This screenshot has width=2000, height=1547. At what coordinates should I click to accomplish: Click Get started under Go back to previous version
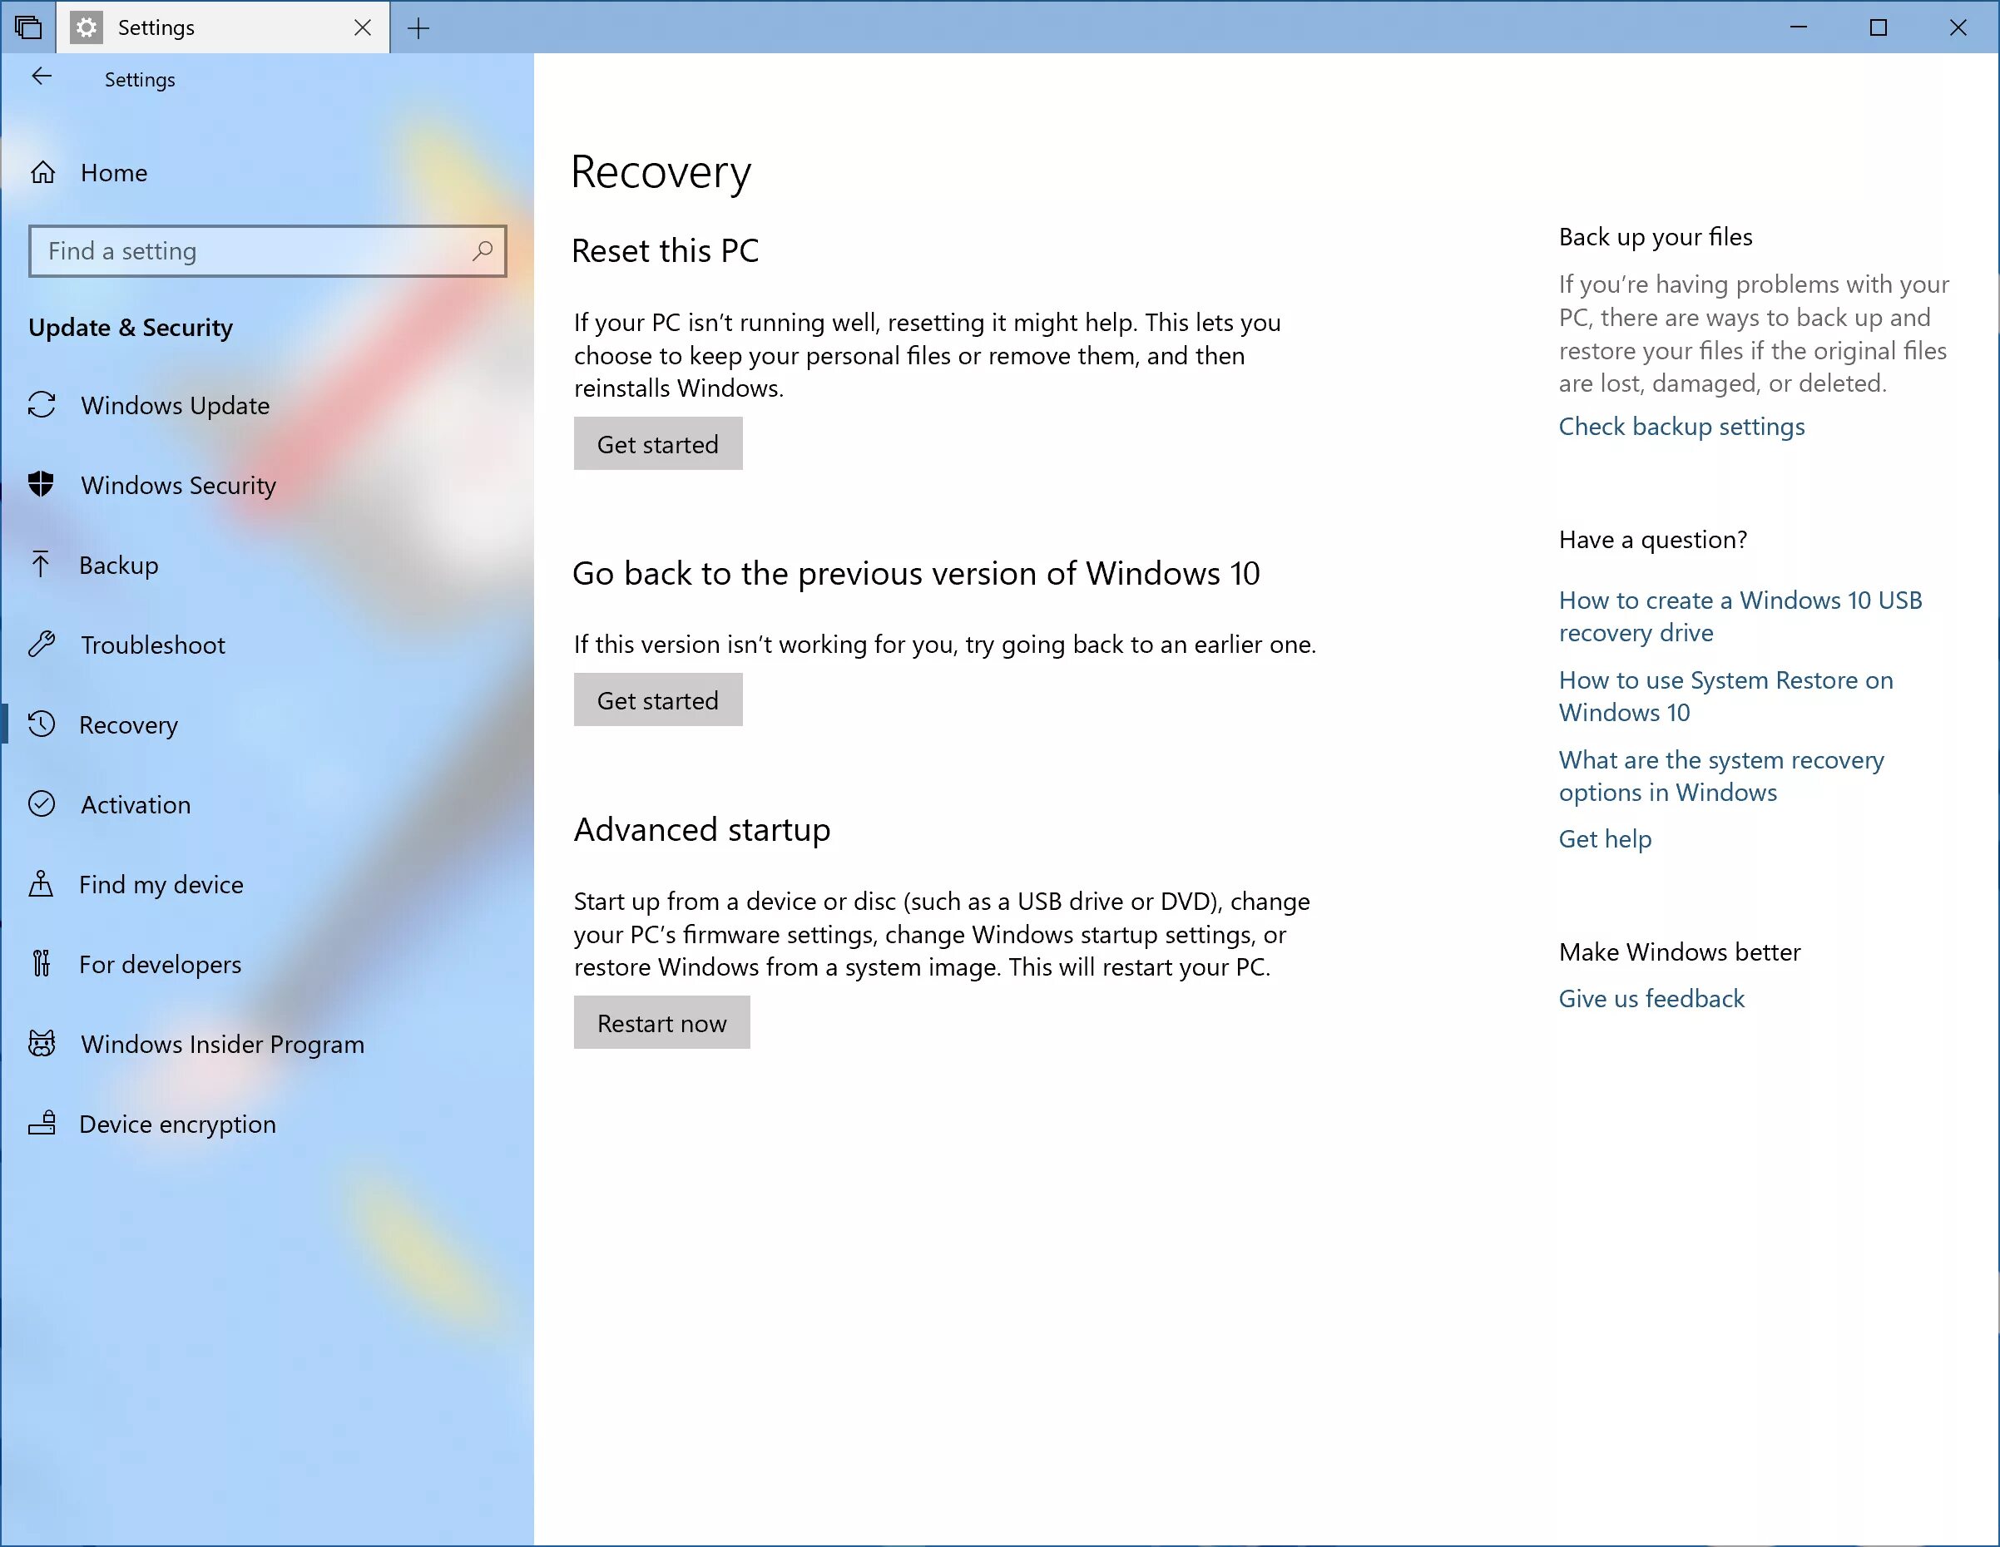[657, 699]
